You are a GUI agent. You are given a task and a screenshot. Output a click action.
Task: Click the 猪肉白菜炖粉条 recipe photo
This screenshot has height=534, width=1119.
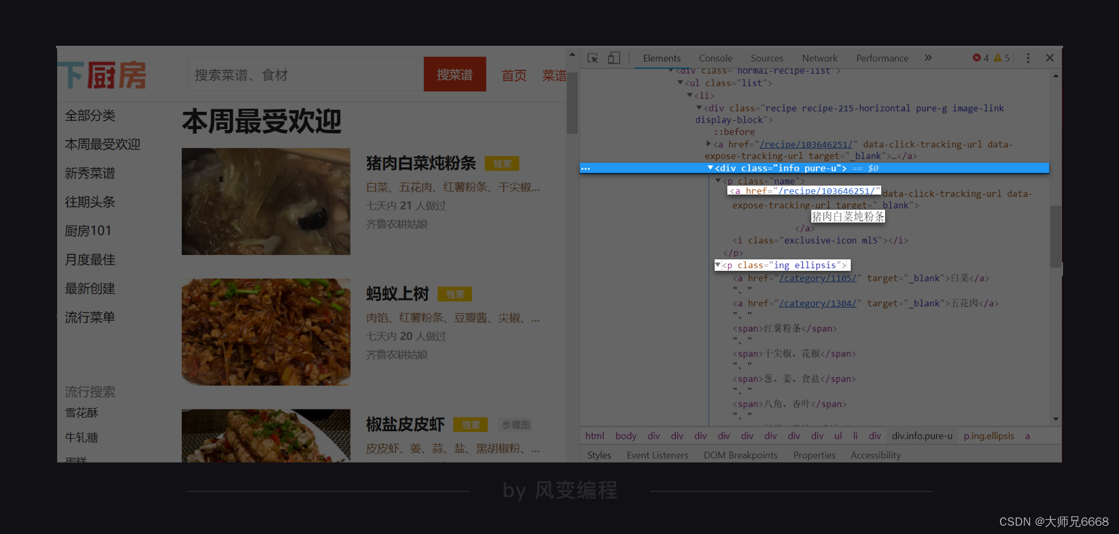266,202
